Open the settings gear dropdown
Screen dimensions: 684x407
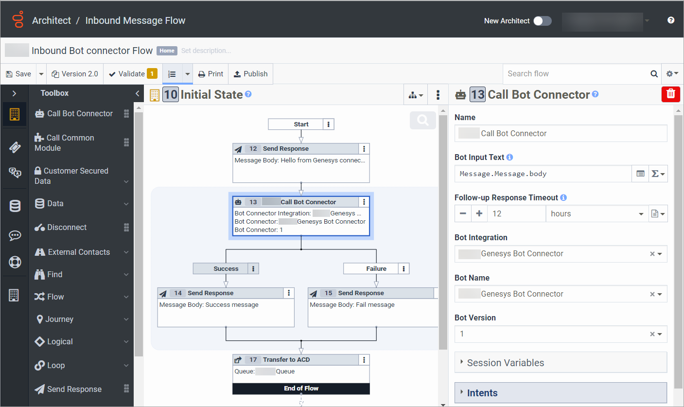(x=672, y=74)
